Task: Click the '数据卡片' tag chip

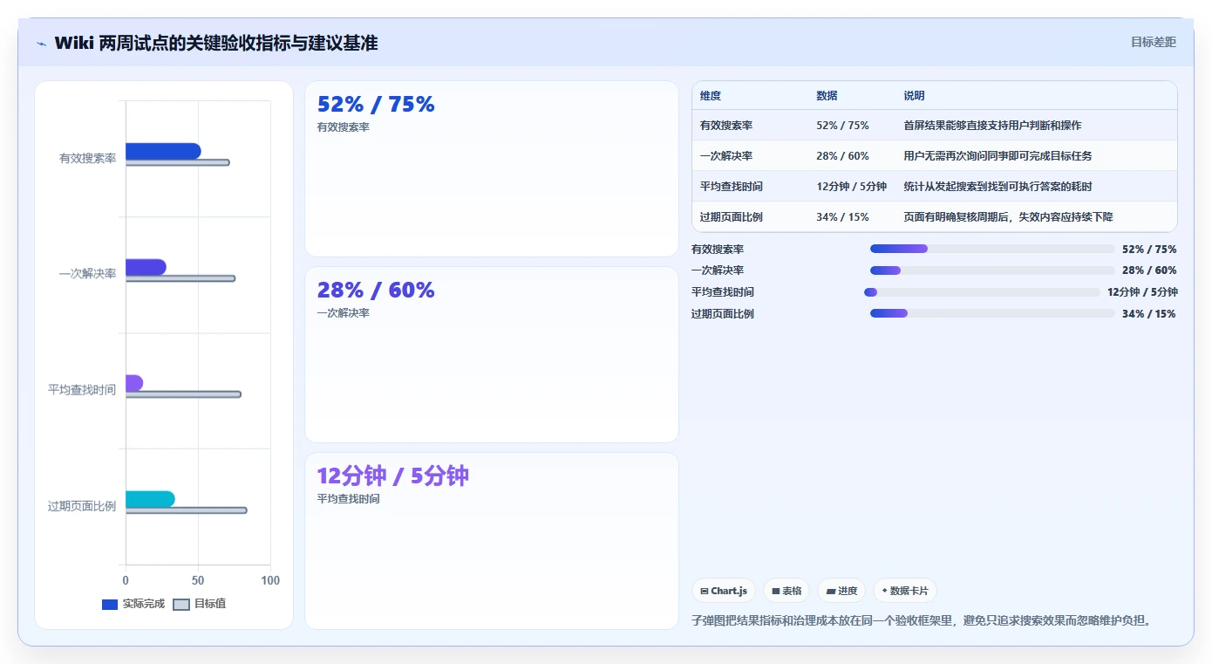Action: 905,591
